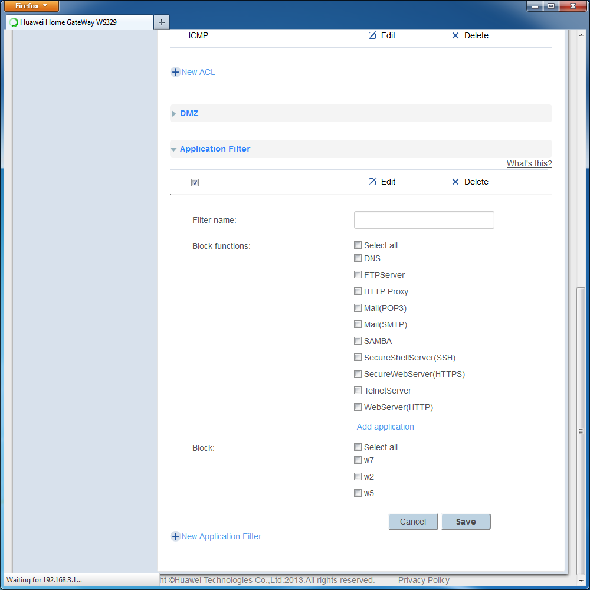Focus the Filter name input field
This screenshot has height=590, width=590.
424,219
